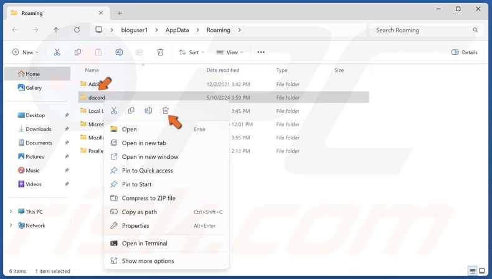
Task: Click the PC monitor icon in the address bar
Action: (99, 30)
